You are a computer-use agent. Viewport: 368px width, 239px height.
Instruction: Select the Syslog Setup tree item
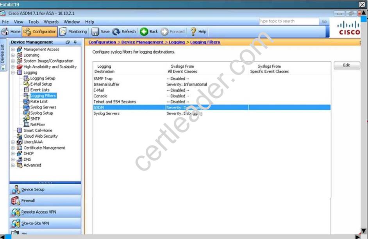pyautogui.click(x=41, y=113)
